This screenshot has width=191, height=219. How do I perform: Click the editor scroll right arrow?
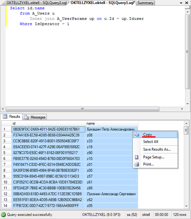click(x=182, y=109)
